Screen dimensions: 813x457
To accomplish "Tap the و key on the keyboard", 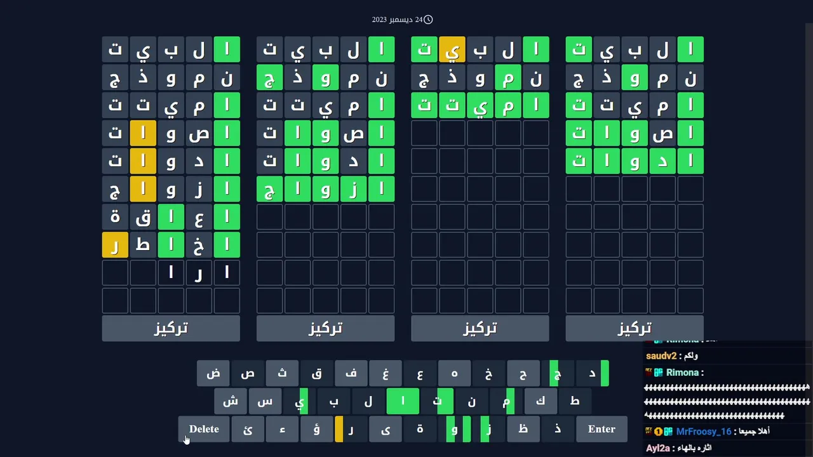I will point(454,429).
